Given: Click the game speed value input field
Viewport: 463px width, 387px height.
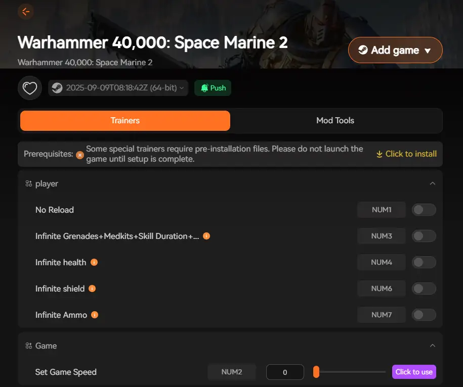Looking at the screenshot, I should point(284,372).
